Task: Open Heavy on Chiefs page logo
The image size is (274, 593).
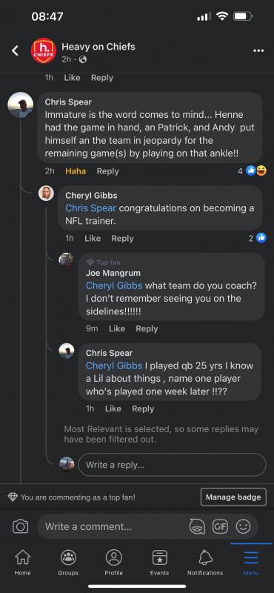Action: click(x=44, y=50)
